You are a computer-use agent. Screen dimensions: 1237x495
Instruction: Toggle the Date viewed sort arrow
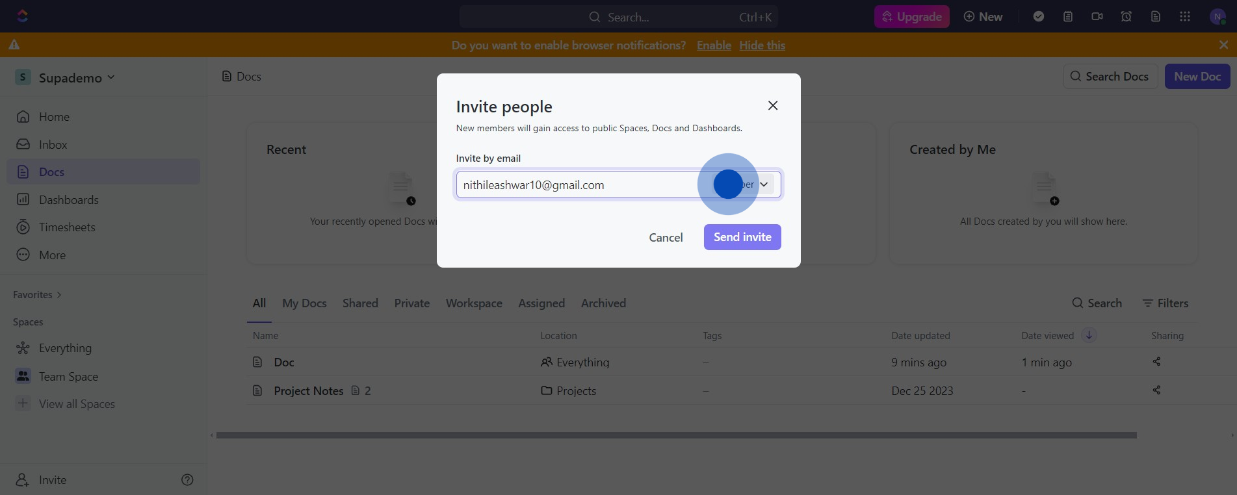click(x=1089, y=335)
